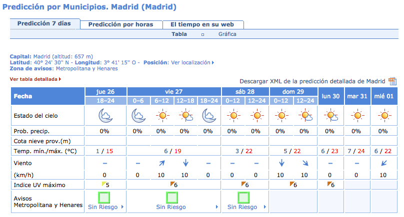Image resolution: width=404 pixels, height=217 pixels.
Task: Click the sunny icon for vie 27 6-12
Action: pos(162,115)
